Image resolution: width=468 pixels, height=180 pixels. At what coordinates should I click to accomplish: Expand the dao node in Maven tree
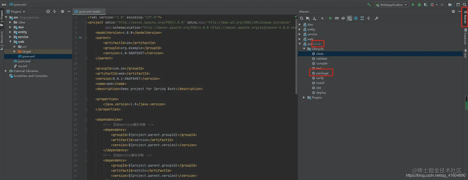tap(300, 24)
